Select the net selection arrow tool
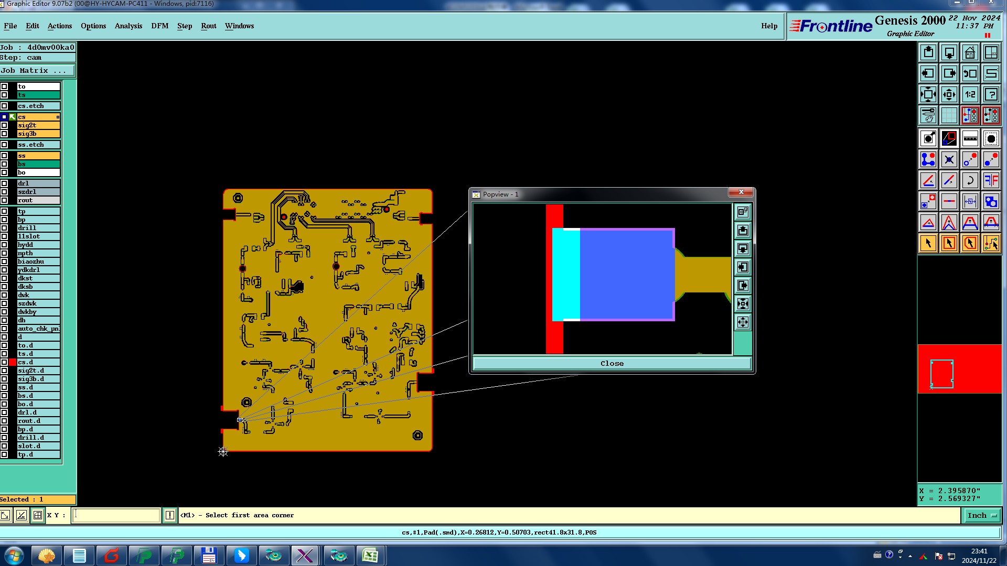 tap(991, 243)
